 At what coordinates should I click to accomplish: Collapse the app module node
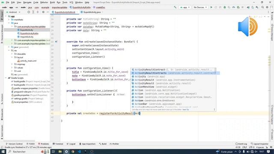(6, 16)
